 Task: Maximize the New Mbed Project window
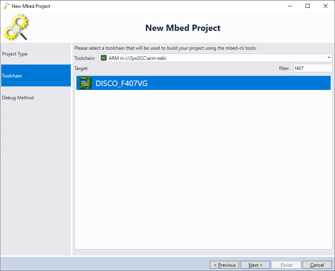pyautogui.click(x=308, y=6)
